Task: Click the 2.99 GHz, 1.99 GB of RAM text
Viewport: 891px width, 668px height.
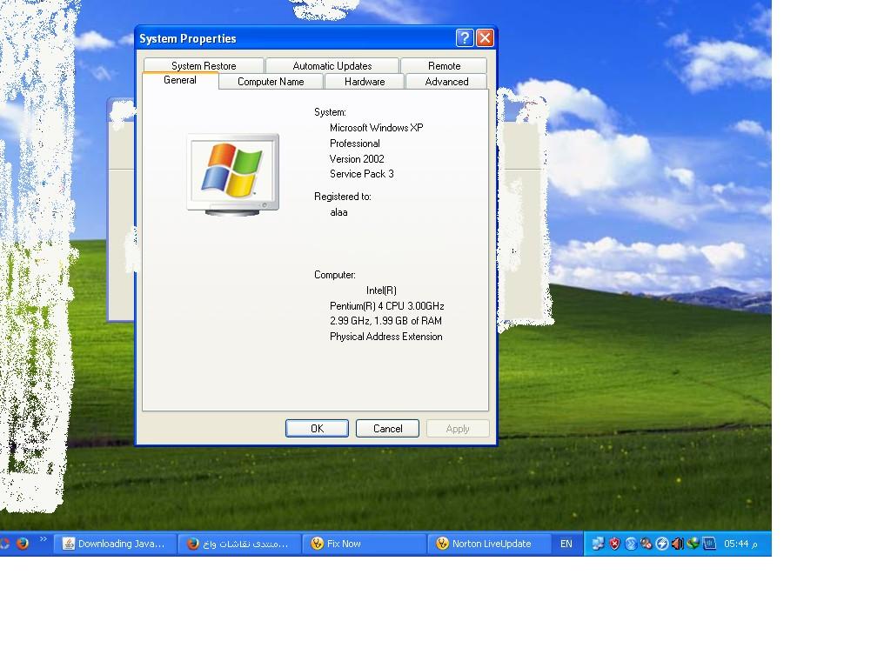Action: coord(385,321)
